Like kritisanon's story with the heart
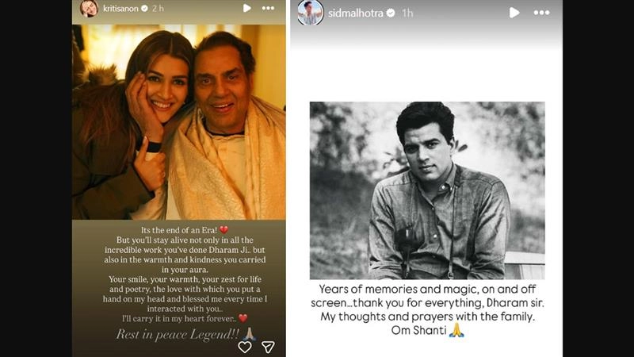 click(x=245, y=347)
